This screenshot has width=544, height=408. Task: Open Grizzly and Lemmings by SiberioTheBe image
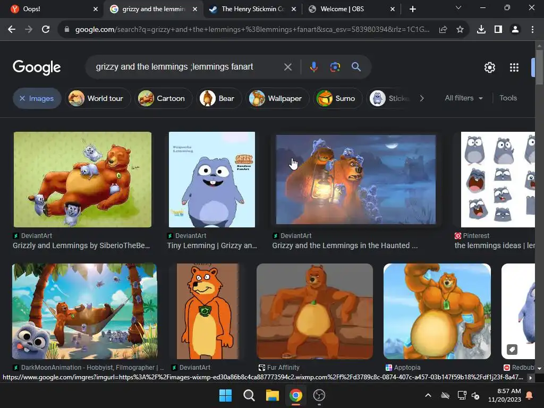pos(82,180)
